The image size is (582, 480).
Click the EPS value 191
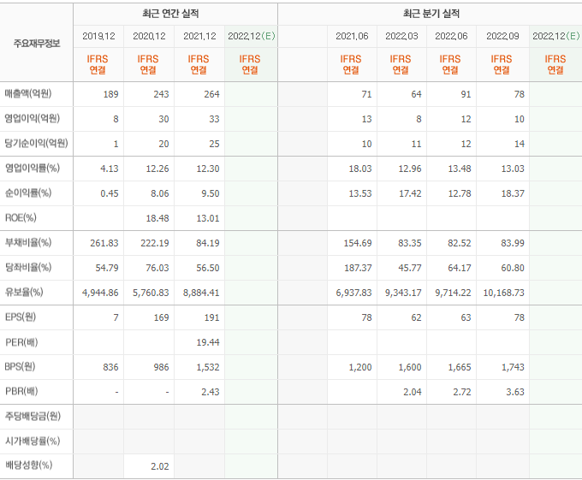pyautogui.click(x=211, y=317)
